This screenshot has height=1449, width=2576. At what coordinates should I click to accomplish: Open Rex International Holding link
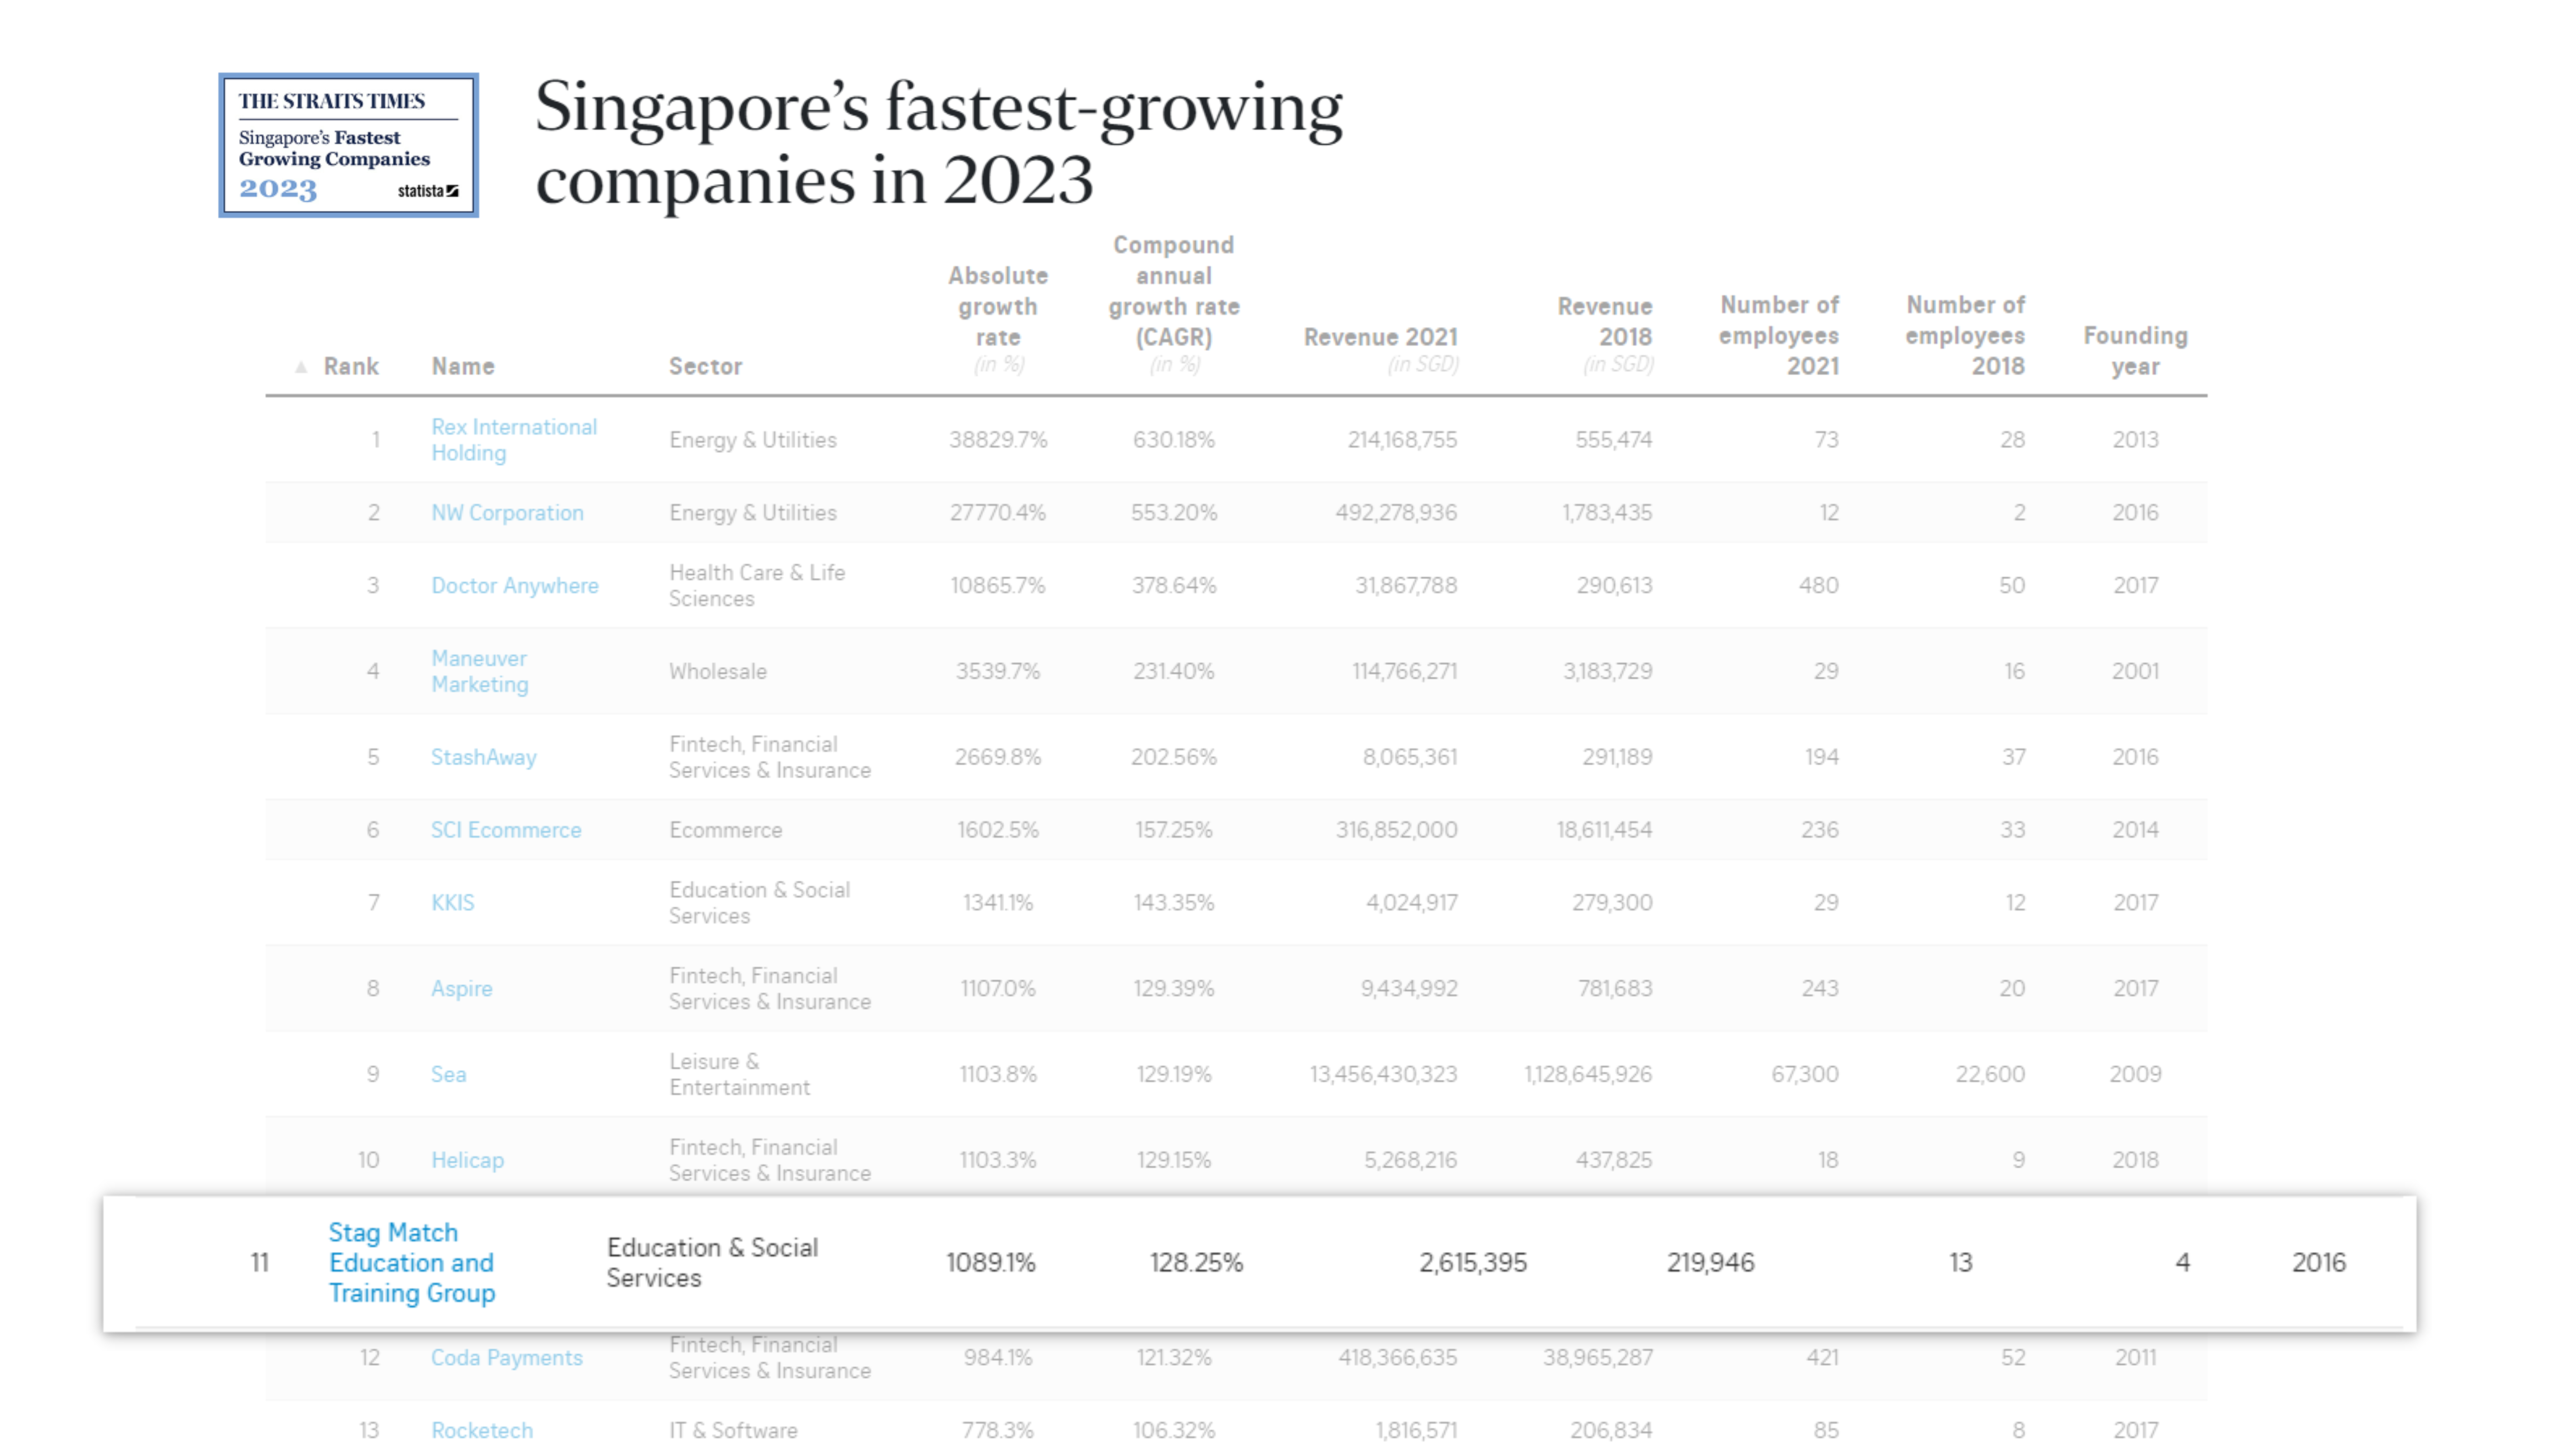[x=514, y=440]
